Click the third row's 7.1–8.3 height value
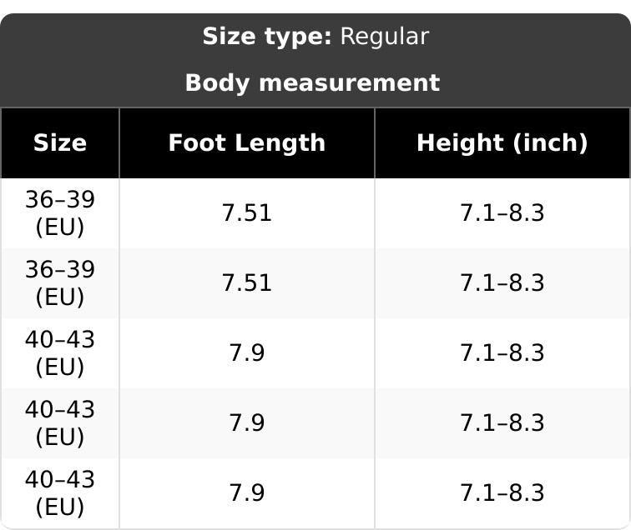This screenshot has width=631, height=530. [x=502, y=352]
